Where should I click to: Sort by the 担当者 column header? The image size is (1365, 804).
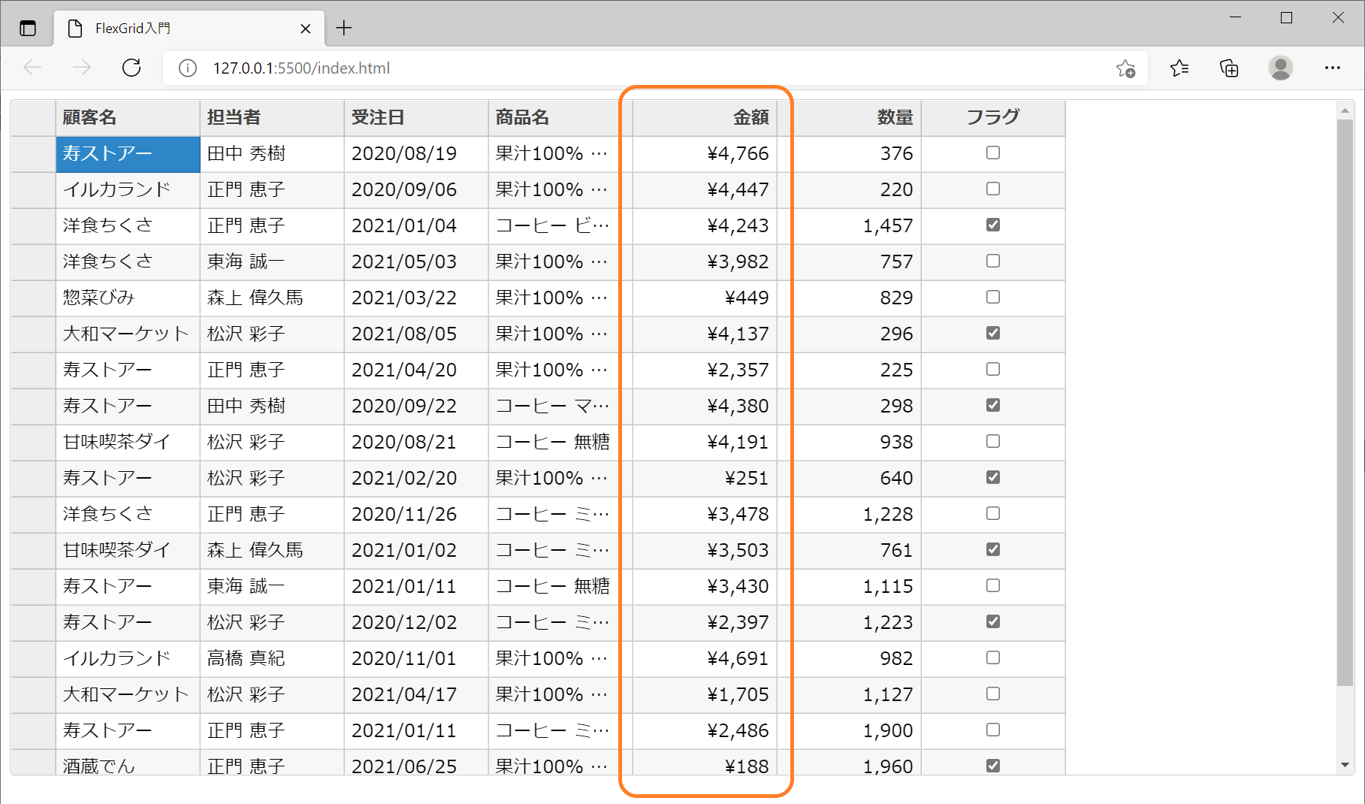[272, 118]
